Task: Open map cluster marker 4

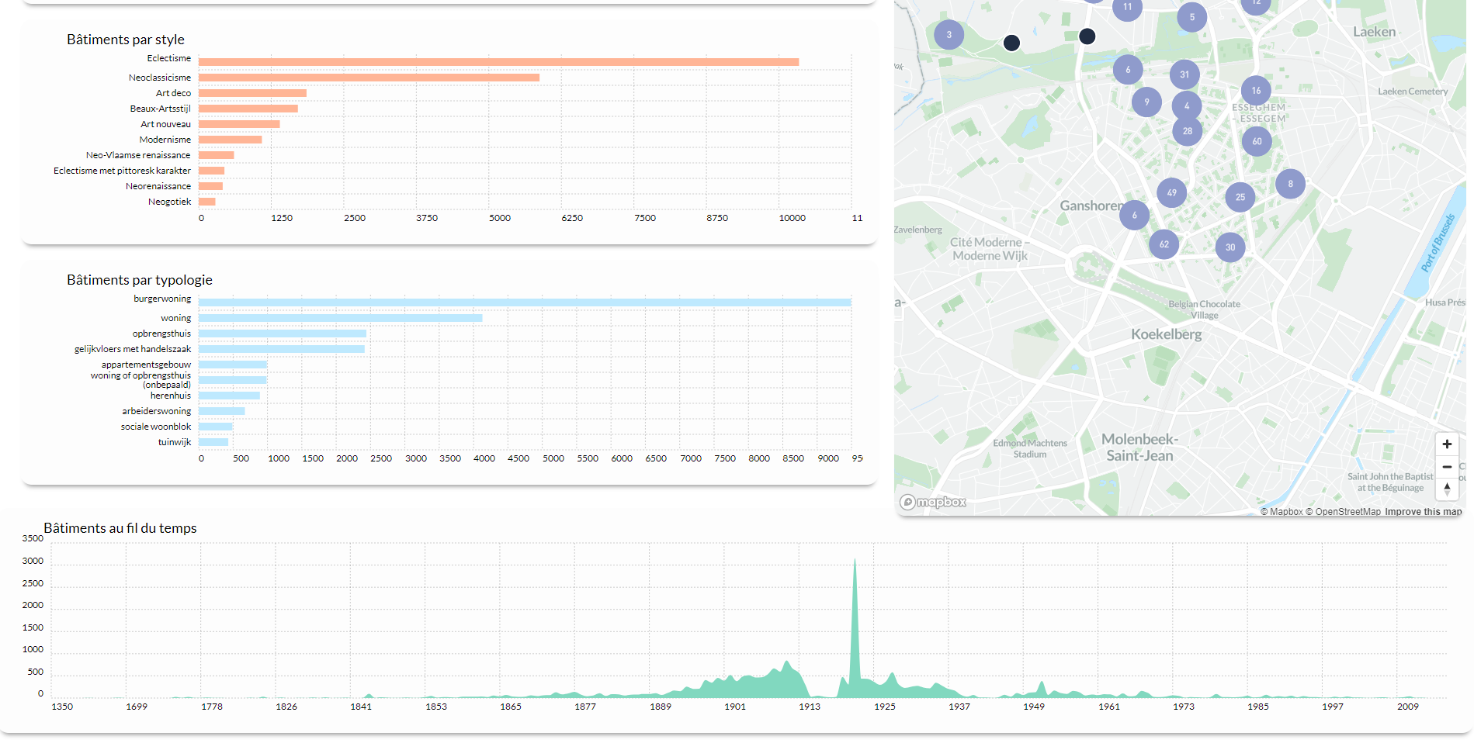Action: tap(1187, 105)
